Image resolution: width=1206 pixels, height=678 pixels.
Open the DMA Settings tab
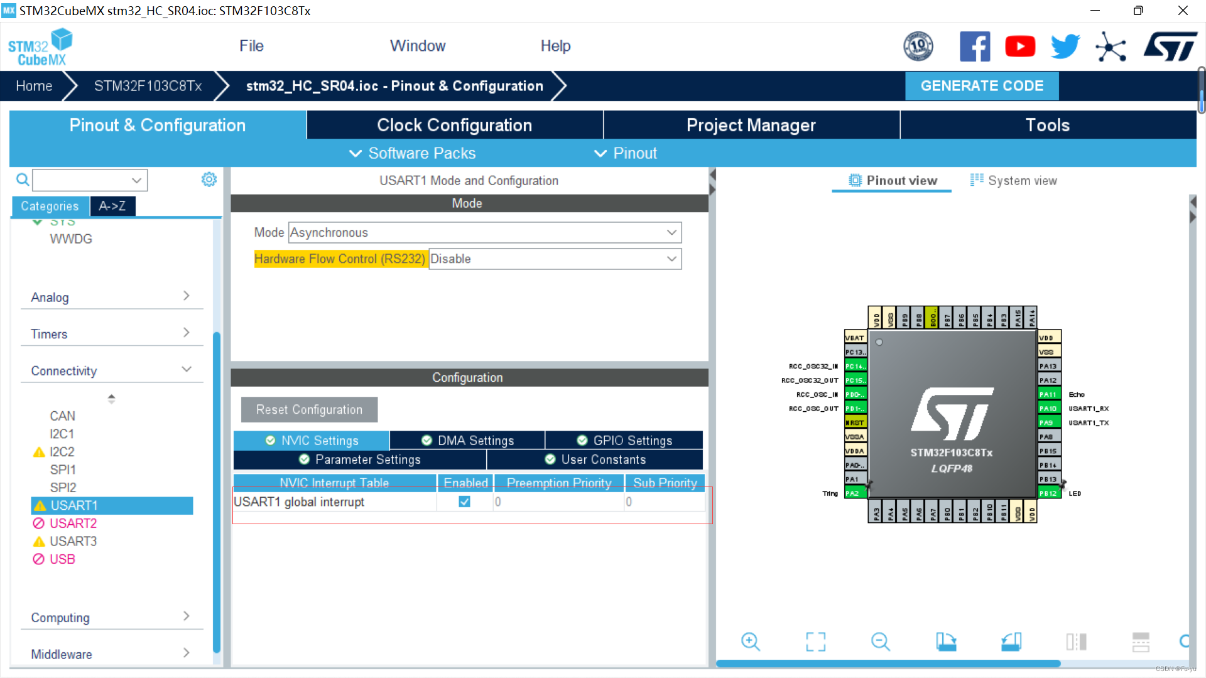[467, 440]
